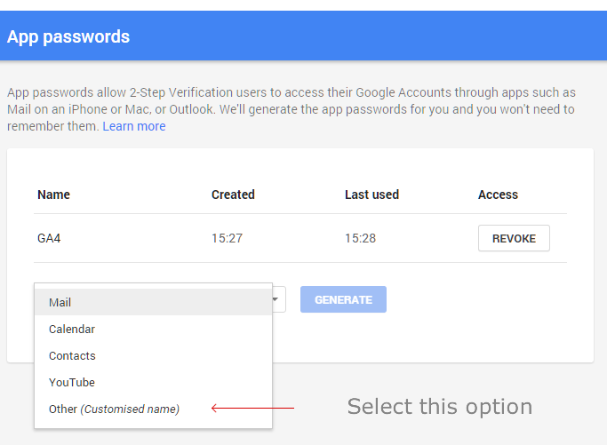Click the GENERATE button
This screenshot has height=445, width=607.
[343, 299]
